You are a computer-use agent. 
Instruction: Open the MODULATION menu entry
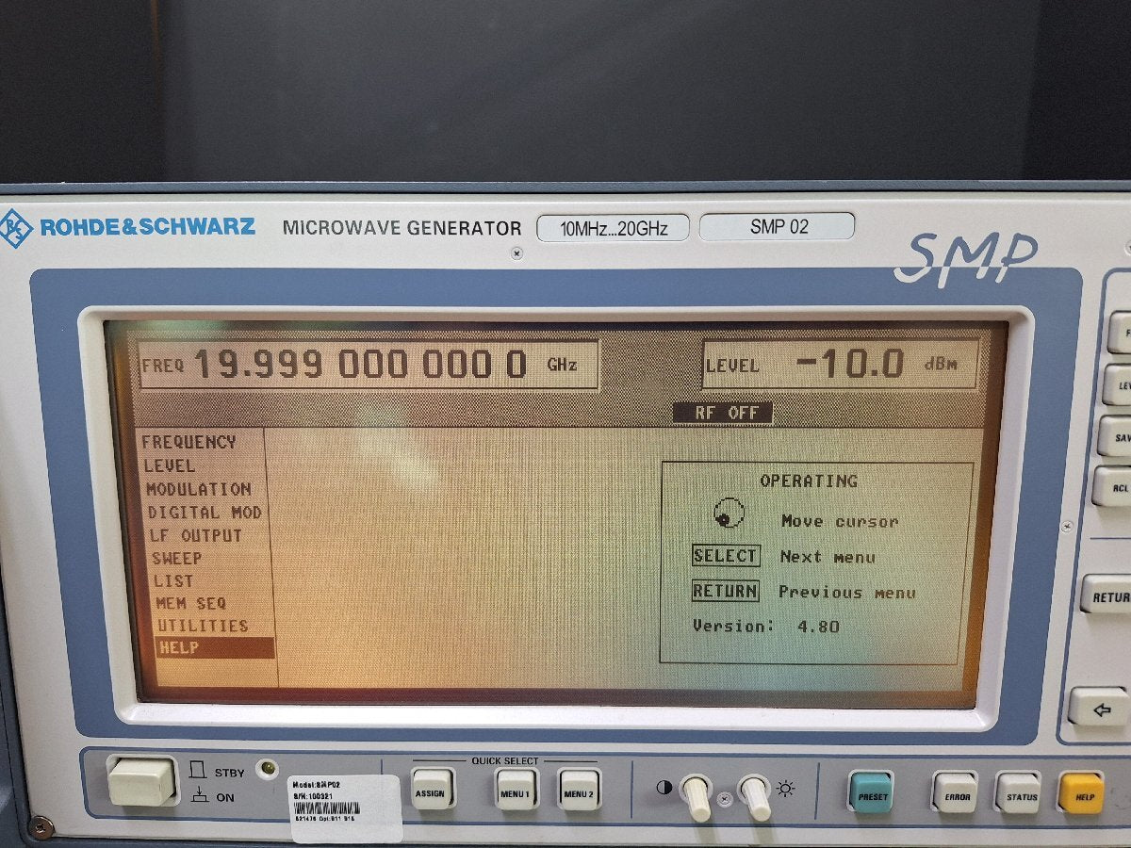tap(199, 489)
